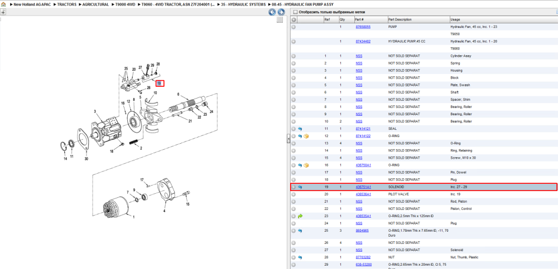Open part number 436751A1 link
Viewport: 558px width, 269px height.
point(363,187)
